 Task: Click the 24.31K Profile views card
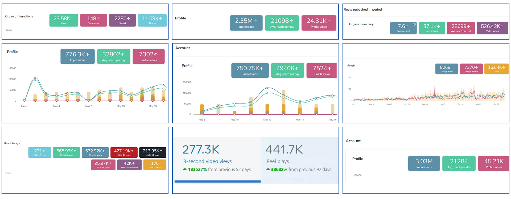click(319, 23)
